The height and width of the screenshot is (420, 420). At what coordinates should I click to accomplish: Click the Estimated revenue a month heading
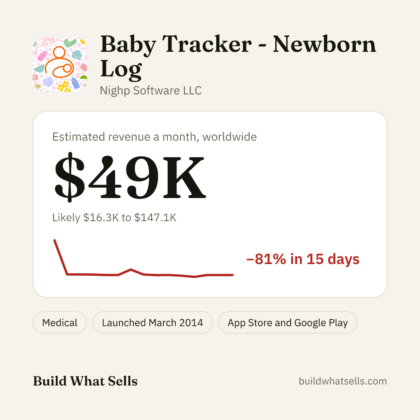[154, 137]
